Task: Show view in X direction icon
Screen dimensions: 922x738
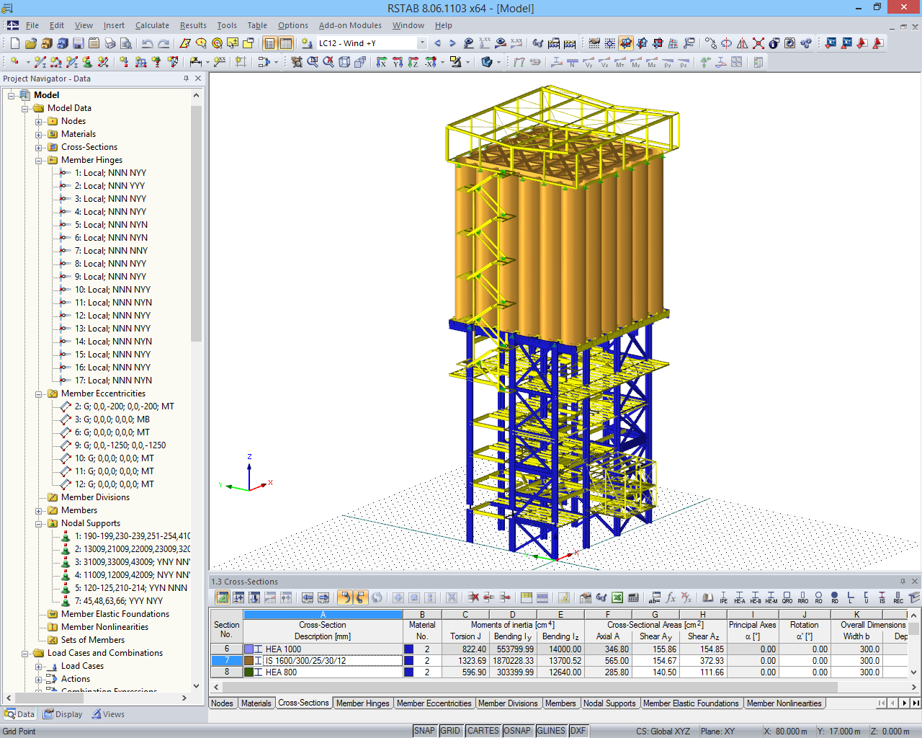Action: [381, 63]
